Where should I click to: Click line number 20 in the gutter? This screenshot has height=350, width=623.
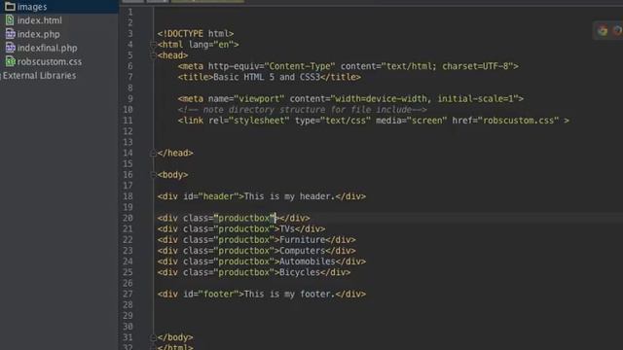pos(128,218)
